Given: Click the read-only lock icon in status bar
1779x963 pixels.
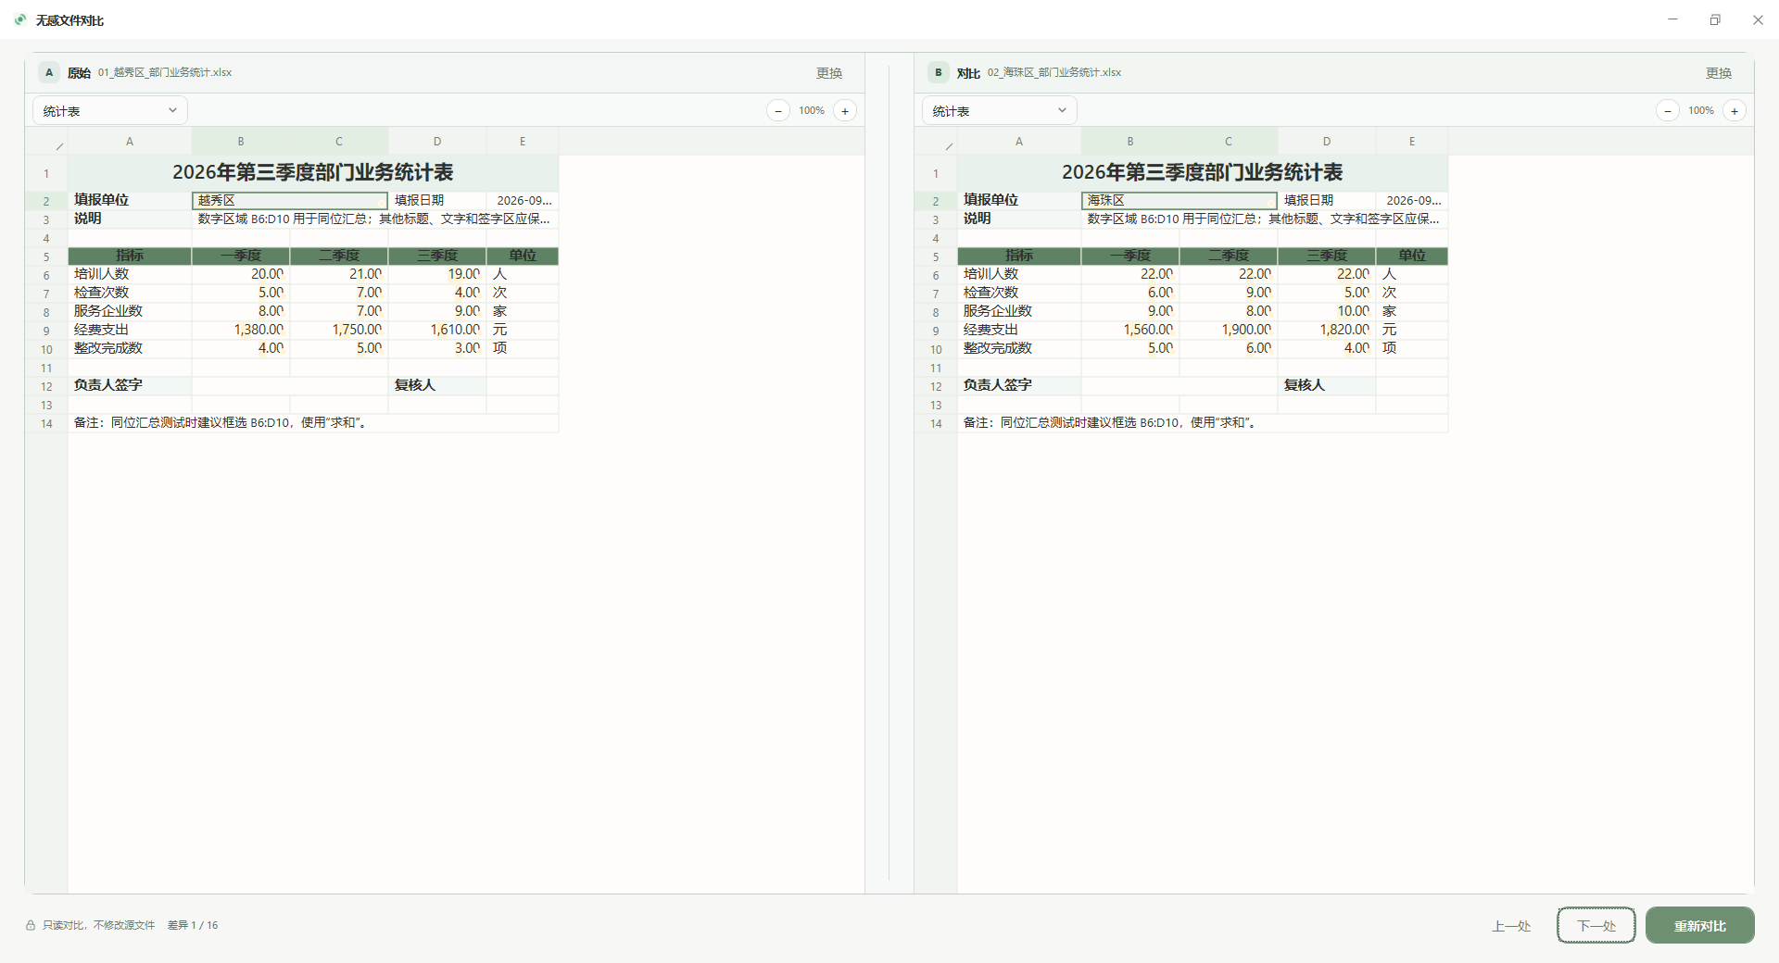Looking at the screenshot, I should [31, 925].
